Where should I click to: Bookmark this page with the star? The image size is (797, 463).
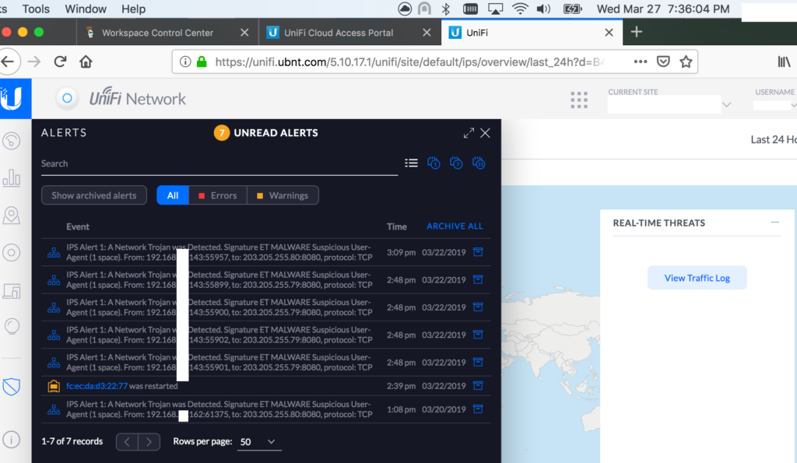686,61
